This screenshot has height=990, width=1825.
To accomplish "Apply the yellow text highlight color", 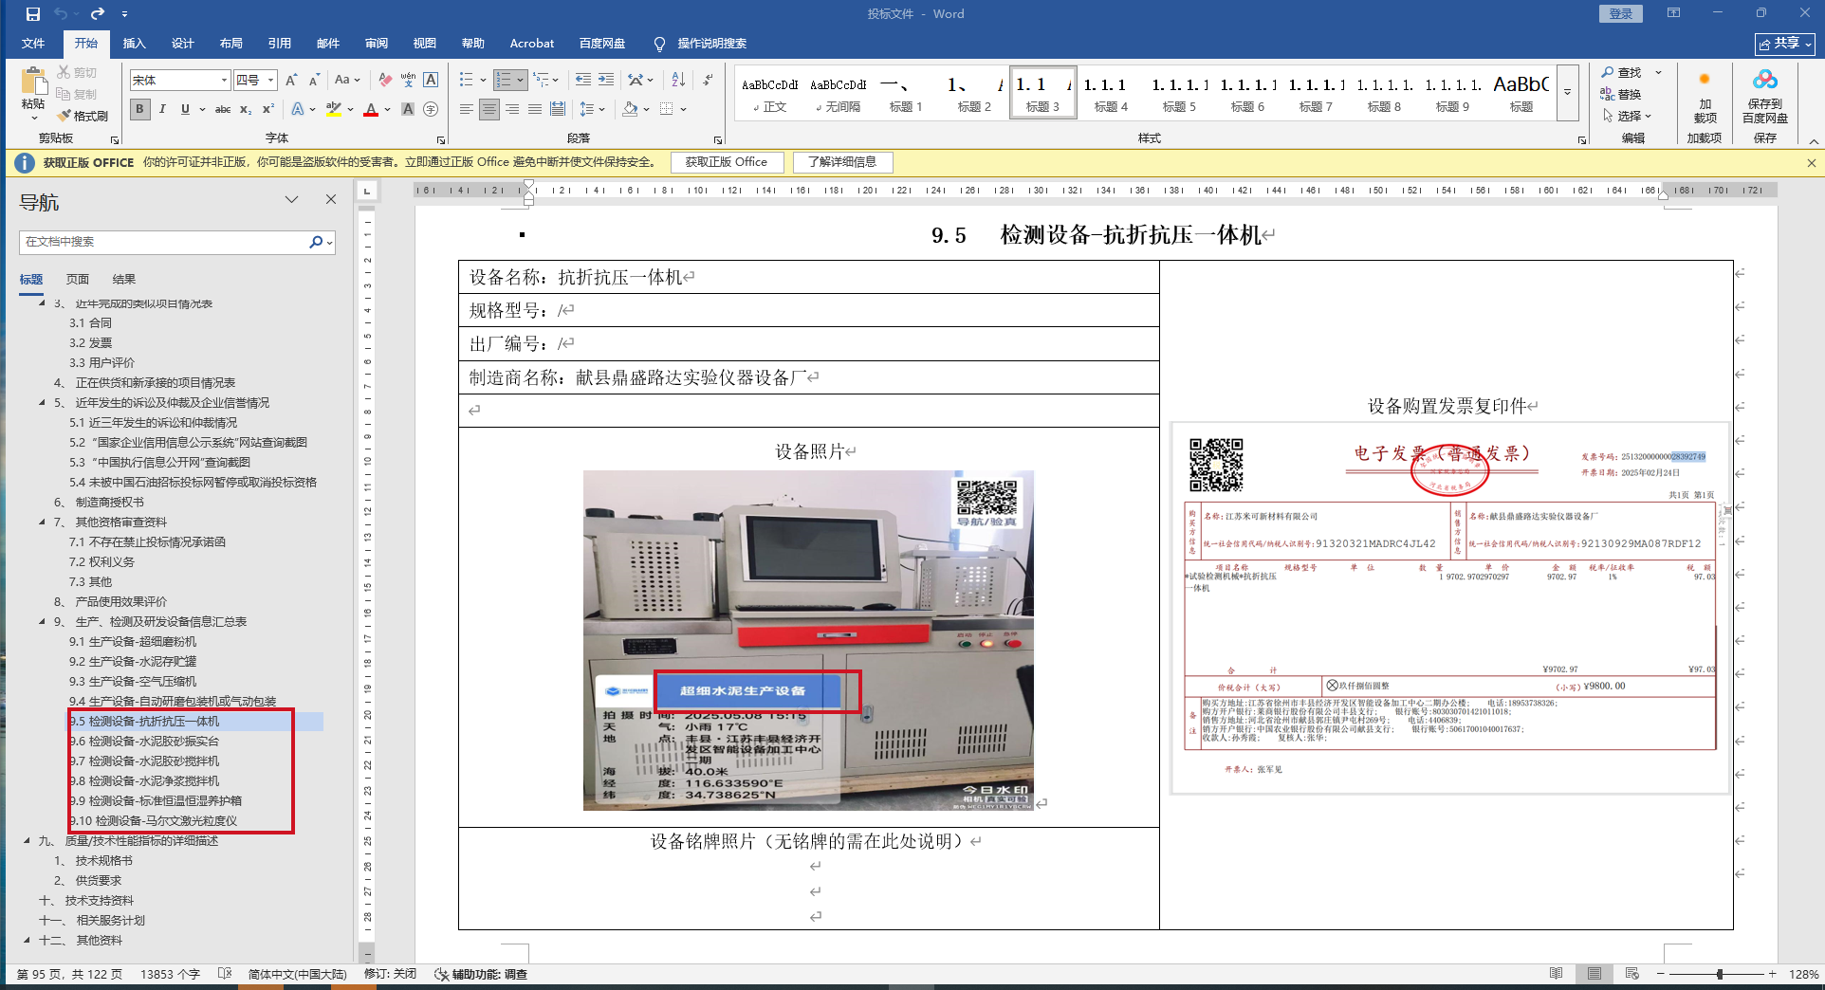I will pyautogui.click(x=333, y=109).
